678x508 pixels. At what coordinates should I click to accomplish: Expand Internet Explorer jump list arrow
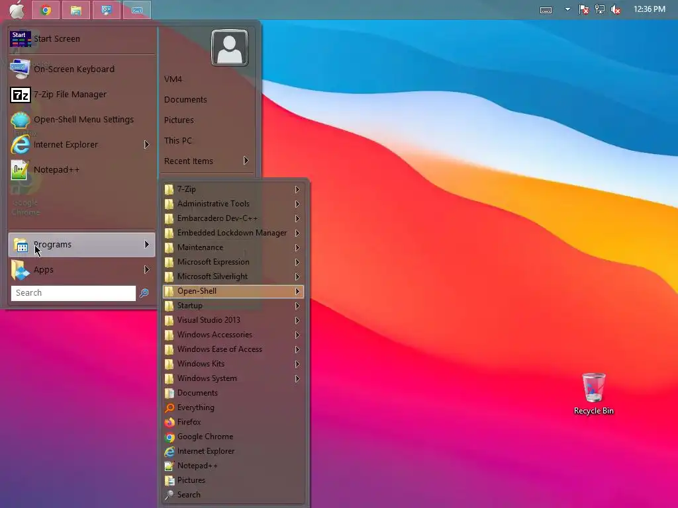point(146,145)
